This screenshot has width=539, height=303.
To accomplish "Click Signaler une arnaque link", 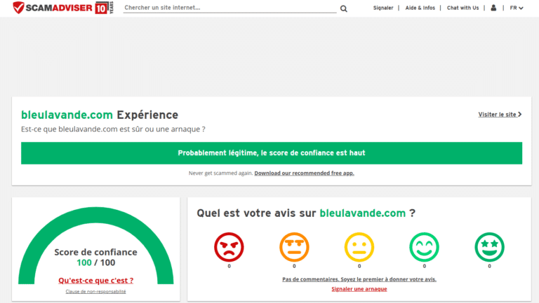I will click(359, 288).
